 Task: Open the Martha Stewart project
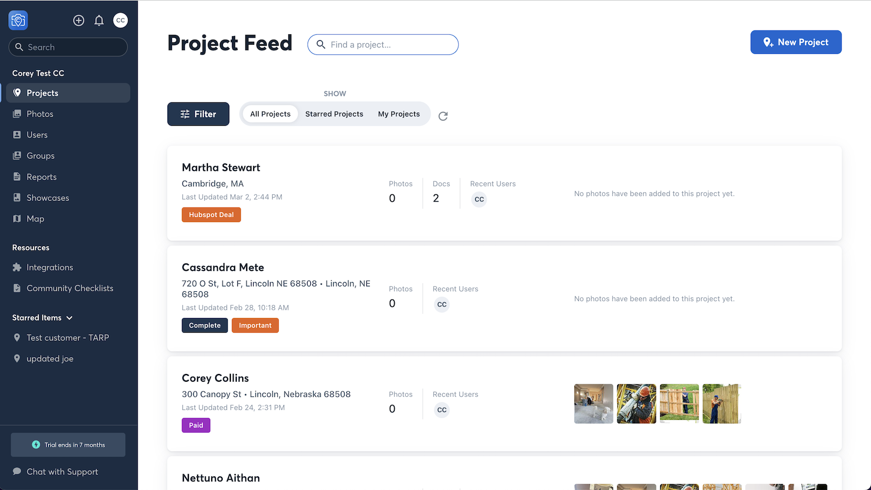click(221, 168)
